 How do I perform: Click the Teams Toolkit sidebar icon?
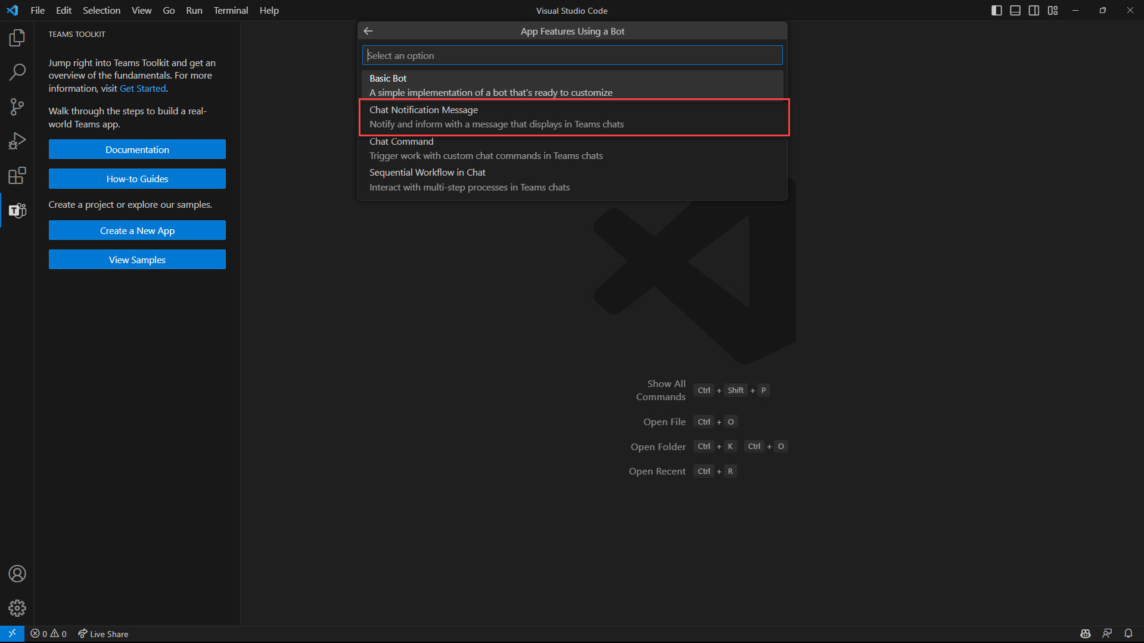click(17, 210)
